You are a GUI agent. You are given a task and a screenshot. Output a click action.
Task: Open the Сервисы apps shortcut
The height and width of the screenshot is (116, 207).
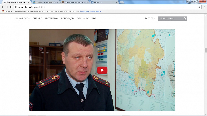click(x=7, y=11)
